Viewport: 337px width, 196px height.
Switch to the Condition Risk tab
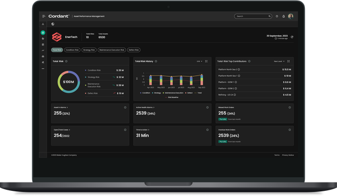(x=72, y=50)
